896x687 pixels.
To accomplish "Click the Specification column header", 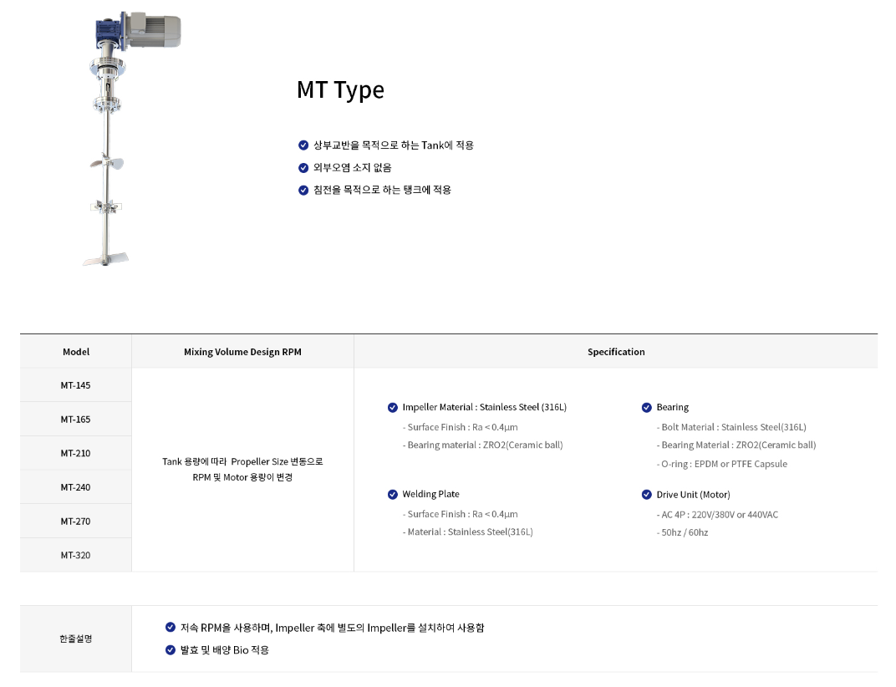I will (x=616, y=352).
